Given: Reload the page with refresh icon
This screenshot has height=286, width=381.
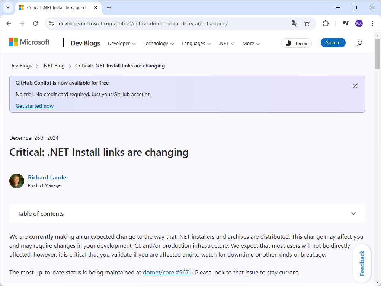Looking at the screenshot, I should pos(35,23).
